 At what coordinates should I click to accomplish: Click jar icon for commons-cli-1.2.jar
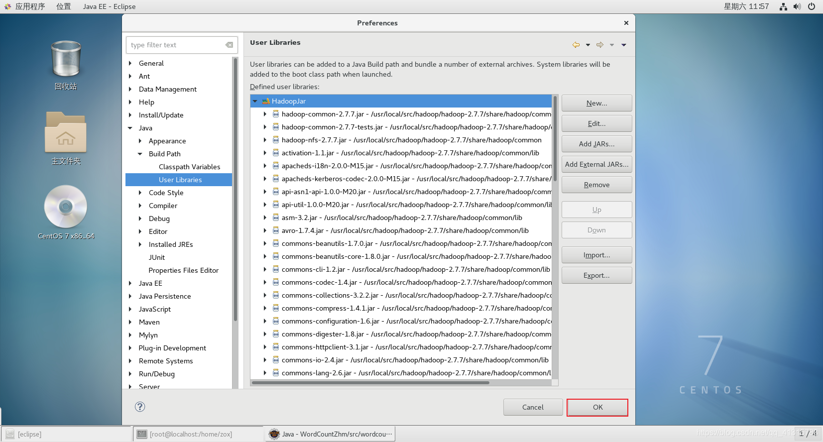pos(276,269)
